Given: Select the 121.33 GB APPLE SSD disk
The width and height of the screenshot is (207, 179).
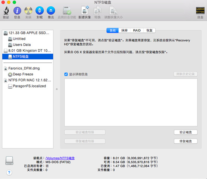Looking at the screenshot, I should point(28,33).
